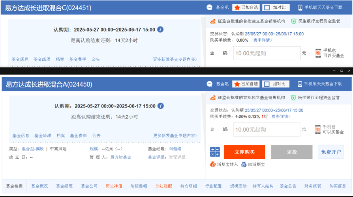Screen dimensions: 353x197
Task: Open 基金费率 link in 混合C panel
Action: [x=78, y=59]
